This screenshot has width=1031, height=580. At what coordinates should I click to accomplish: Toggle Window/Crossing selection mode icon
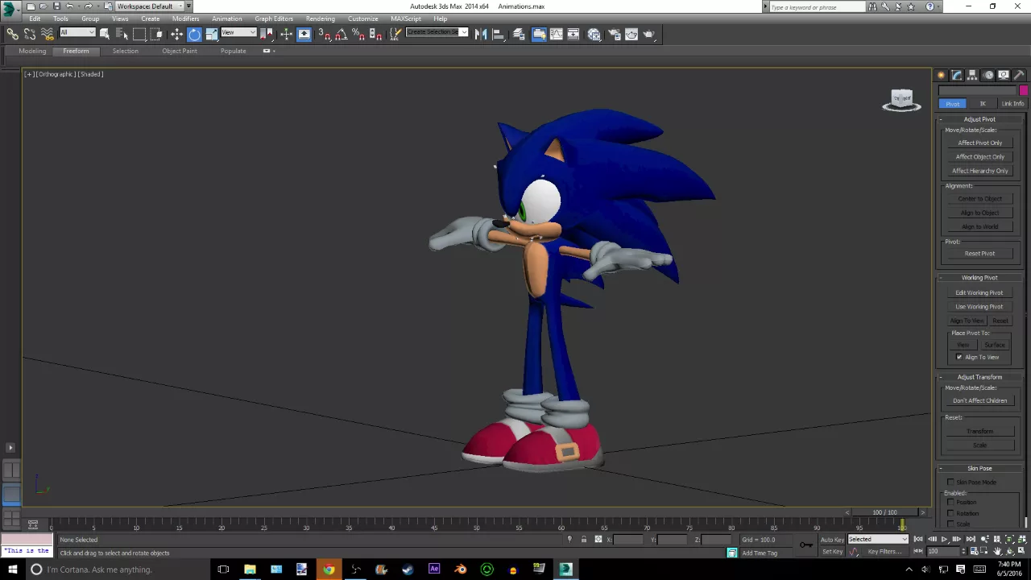(156, 34)
